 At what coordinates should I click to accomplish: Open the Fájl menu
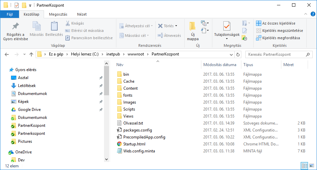tap(9, 14)
